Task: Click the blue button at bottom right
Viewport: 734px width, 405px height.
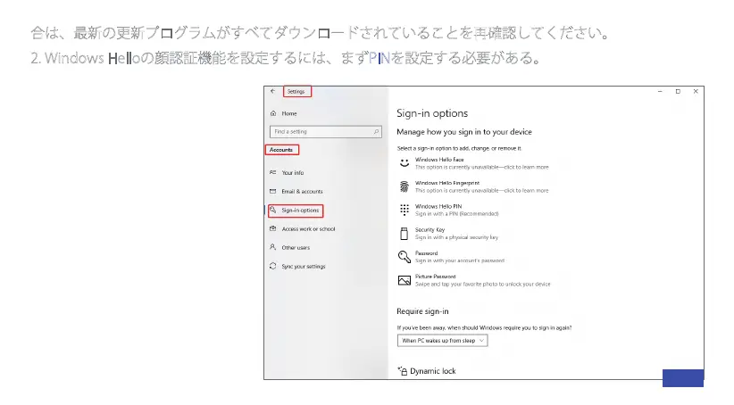Action: point(683,378)
